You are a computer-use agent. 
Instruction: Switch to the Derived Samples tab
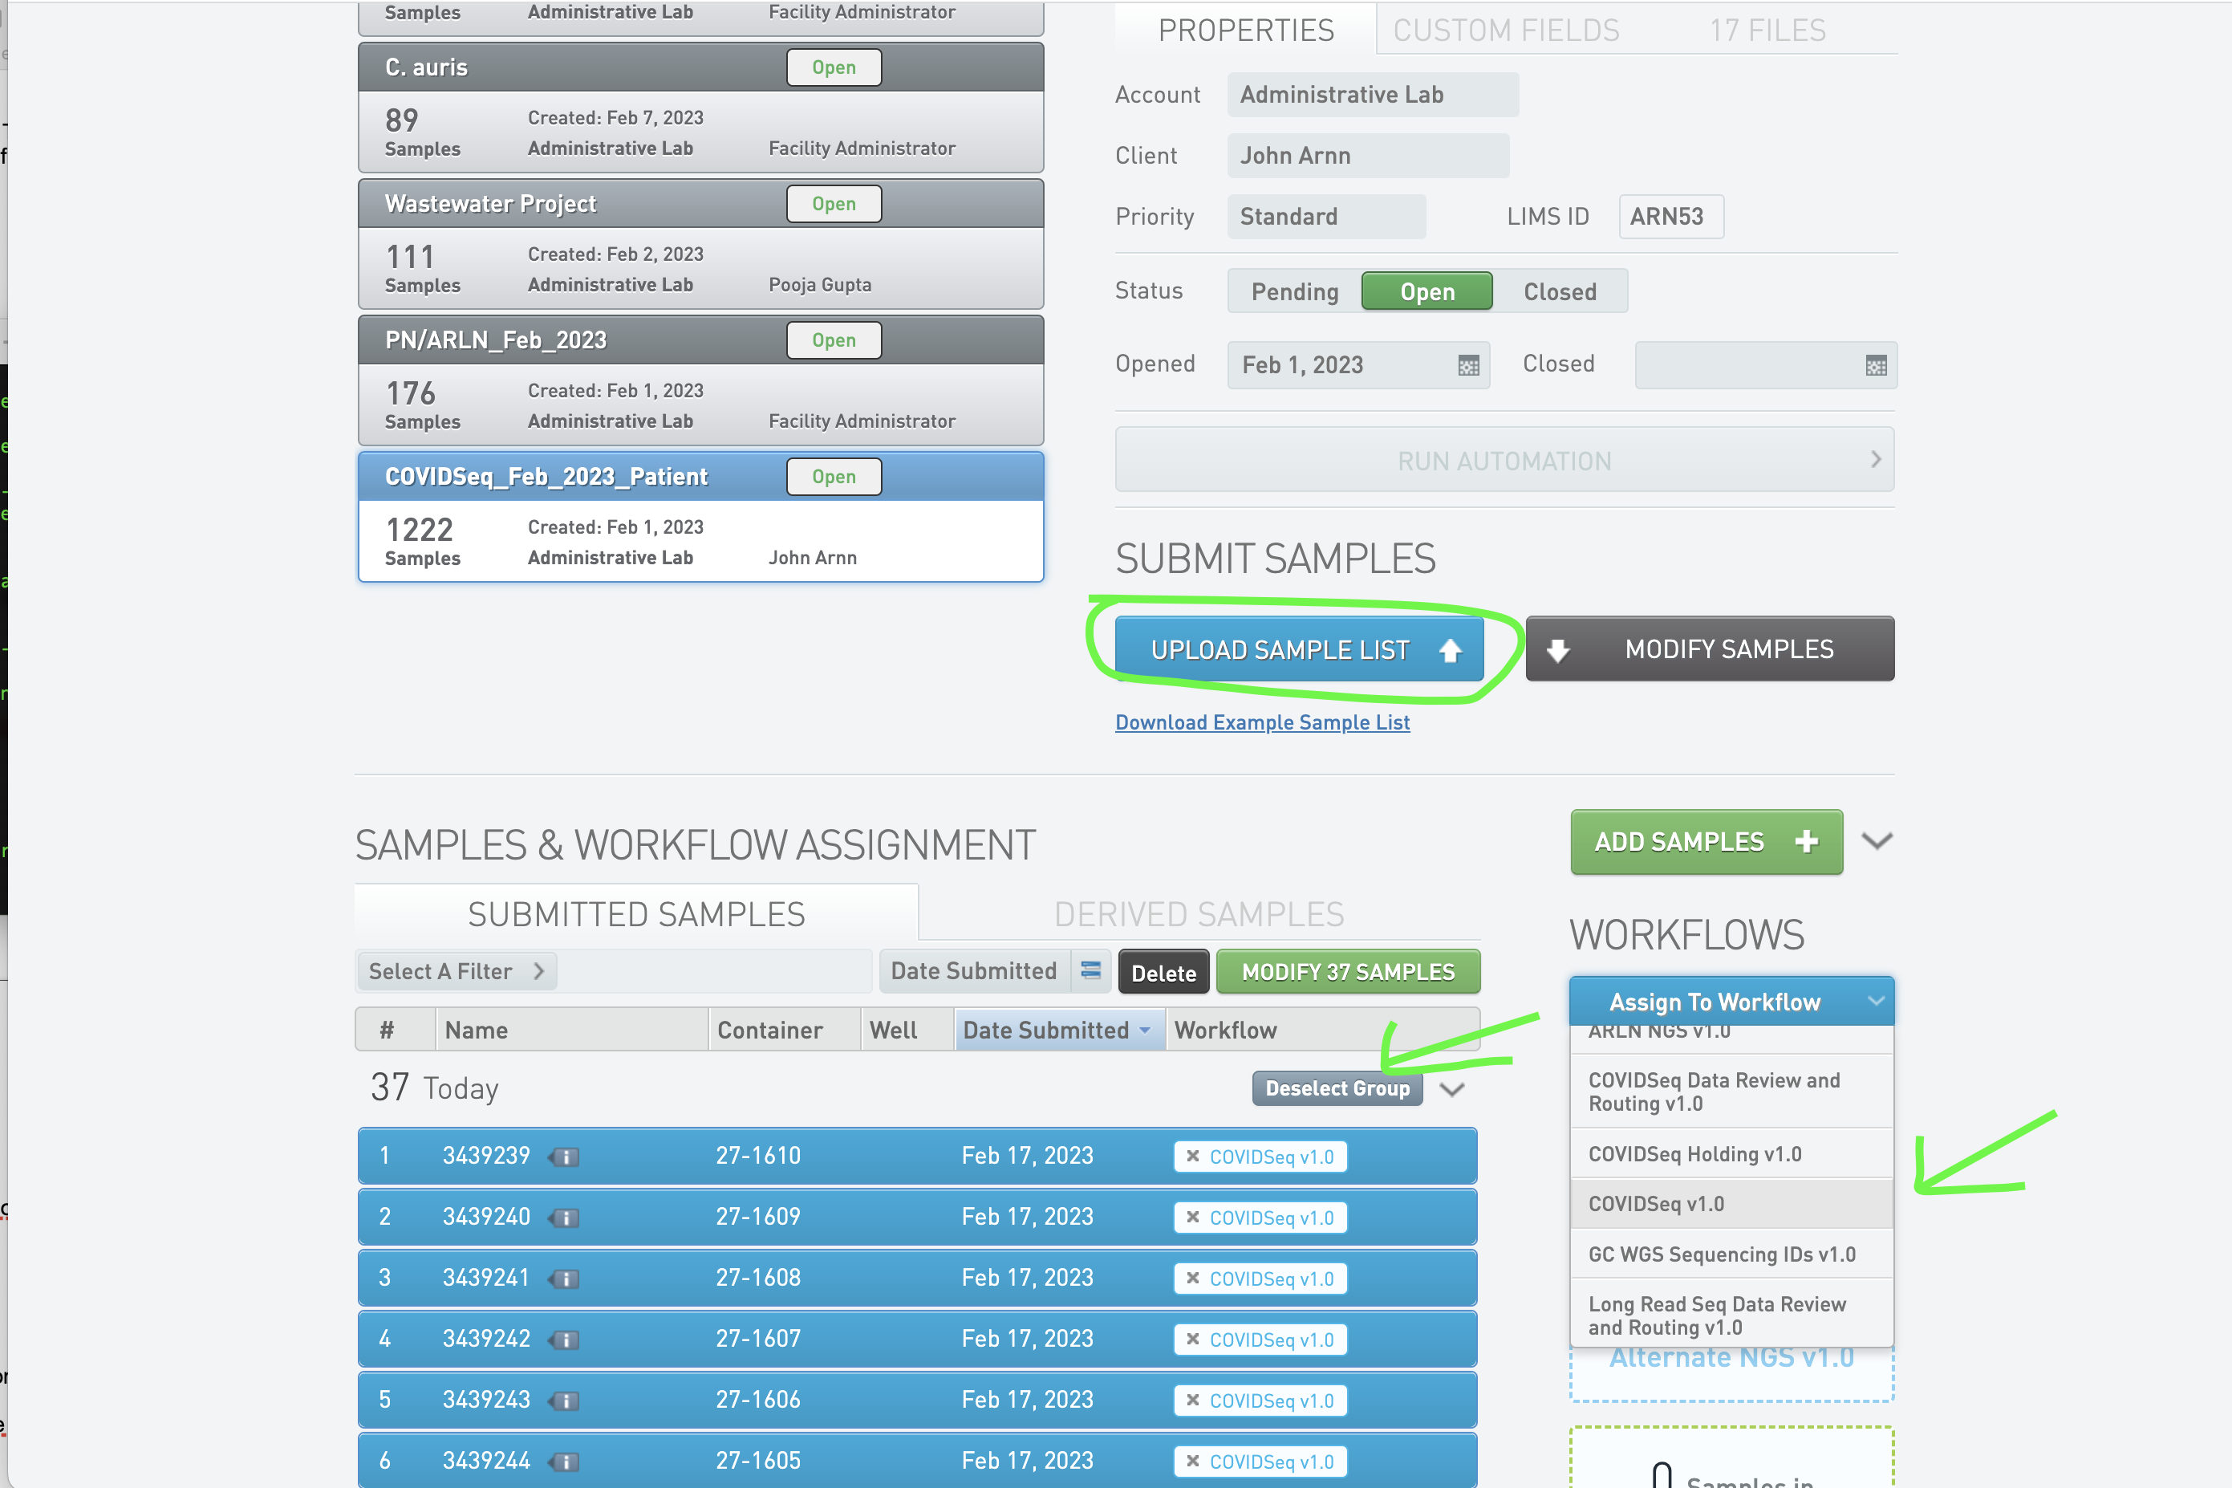1198,913
